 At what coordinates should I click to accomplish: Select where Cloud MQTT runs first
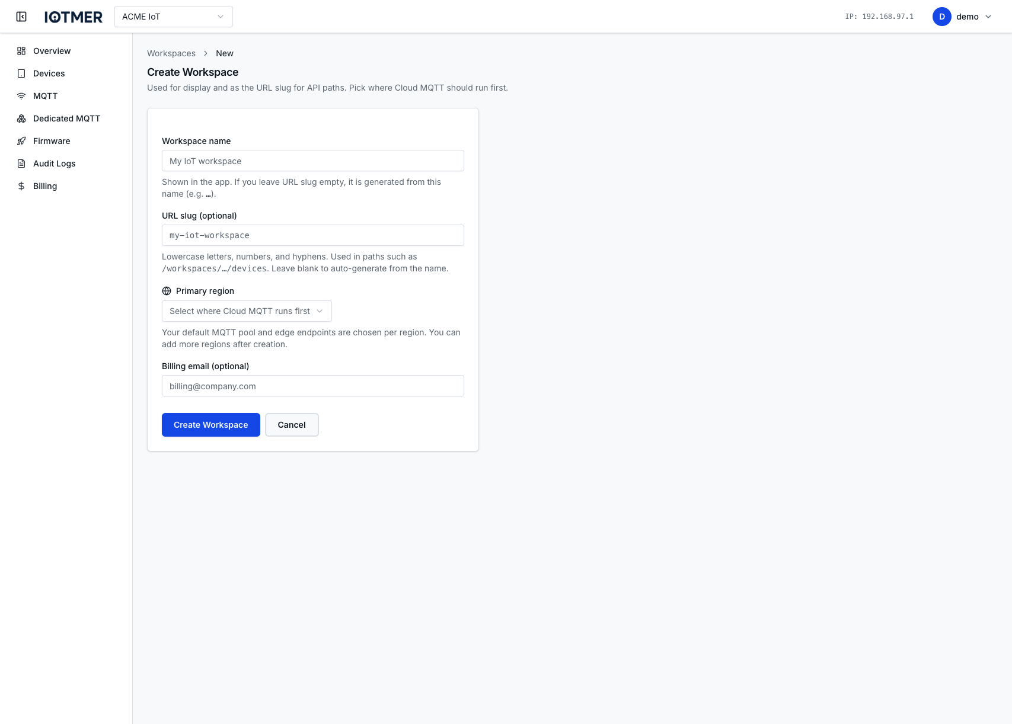(247, 311)
